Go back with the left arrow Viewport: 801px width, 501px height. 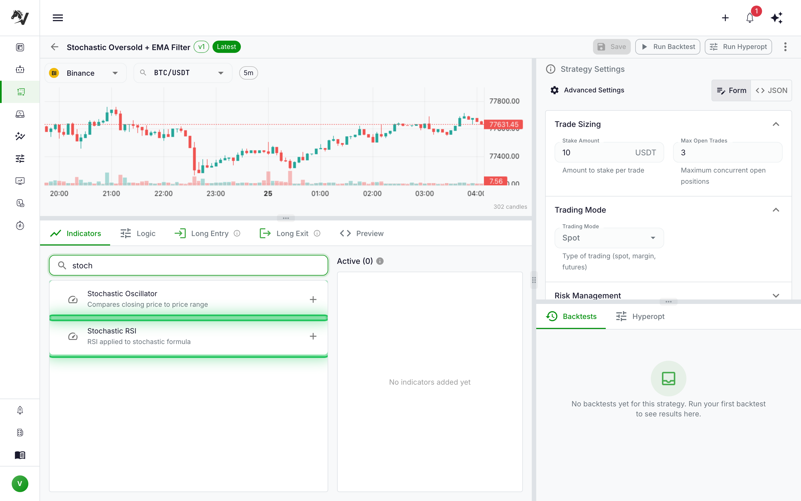55,47
